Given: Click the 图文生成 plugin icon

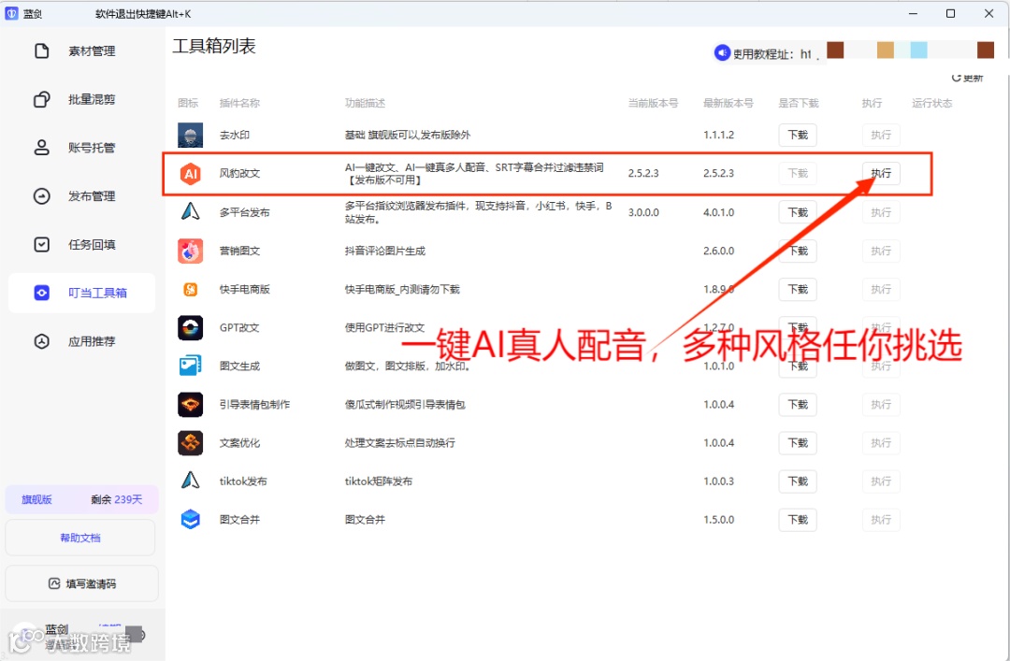Looking at the screenshot, I should tap(190, 366).
